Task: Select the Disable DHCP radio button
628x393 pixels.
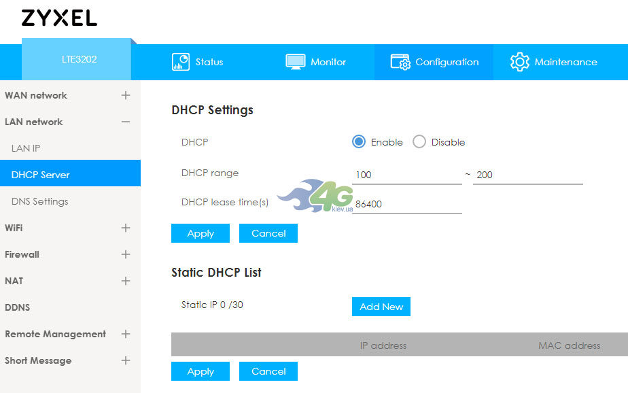Action: point(419,141)
